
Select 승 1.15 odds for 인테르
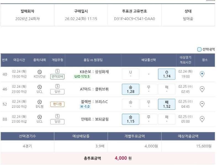point(130,119)
